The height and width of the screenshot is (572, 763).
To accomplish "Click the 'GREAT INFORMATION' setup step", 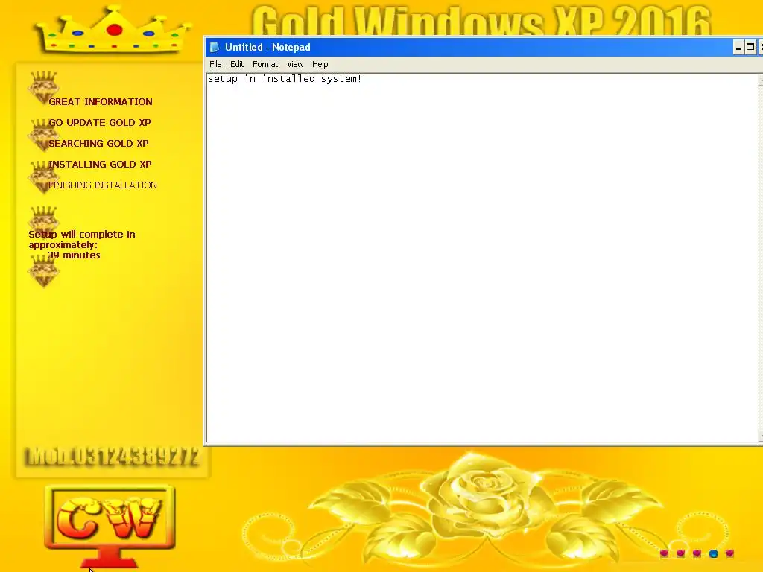I will (x=101, y=101).
